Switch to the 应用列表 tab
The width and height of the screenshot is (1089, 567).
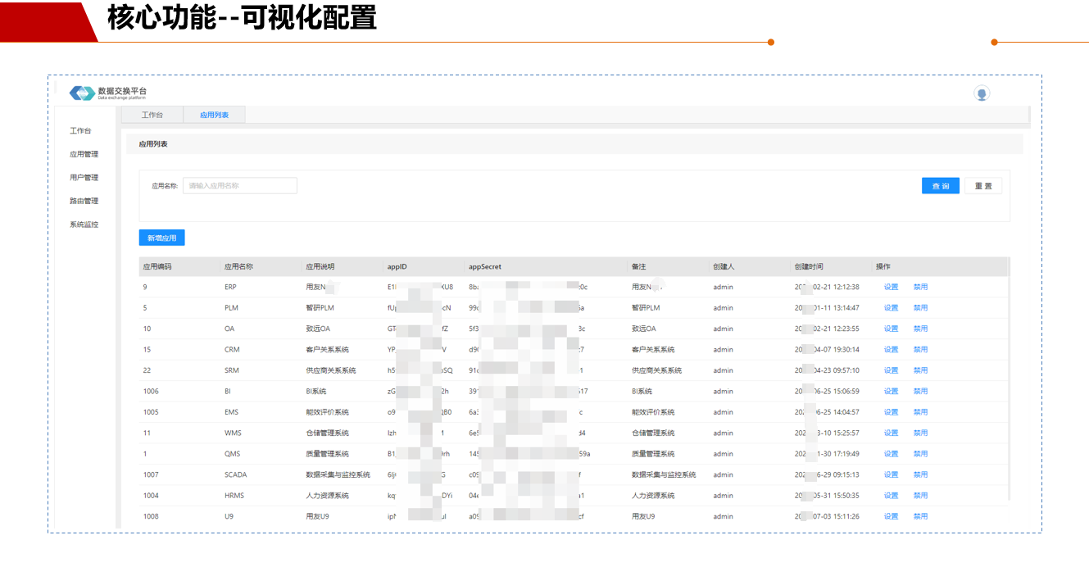tap(214, 116)
